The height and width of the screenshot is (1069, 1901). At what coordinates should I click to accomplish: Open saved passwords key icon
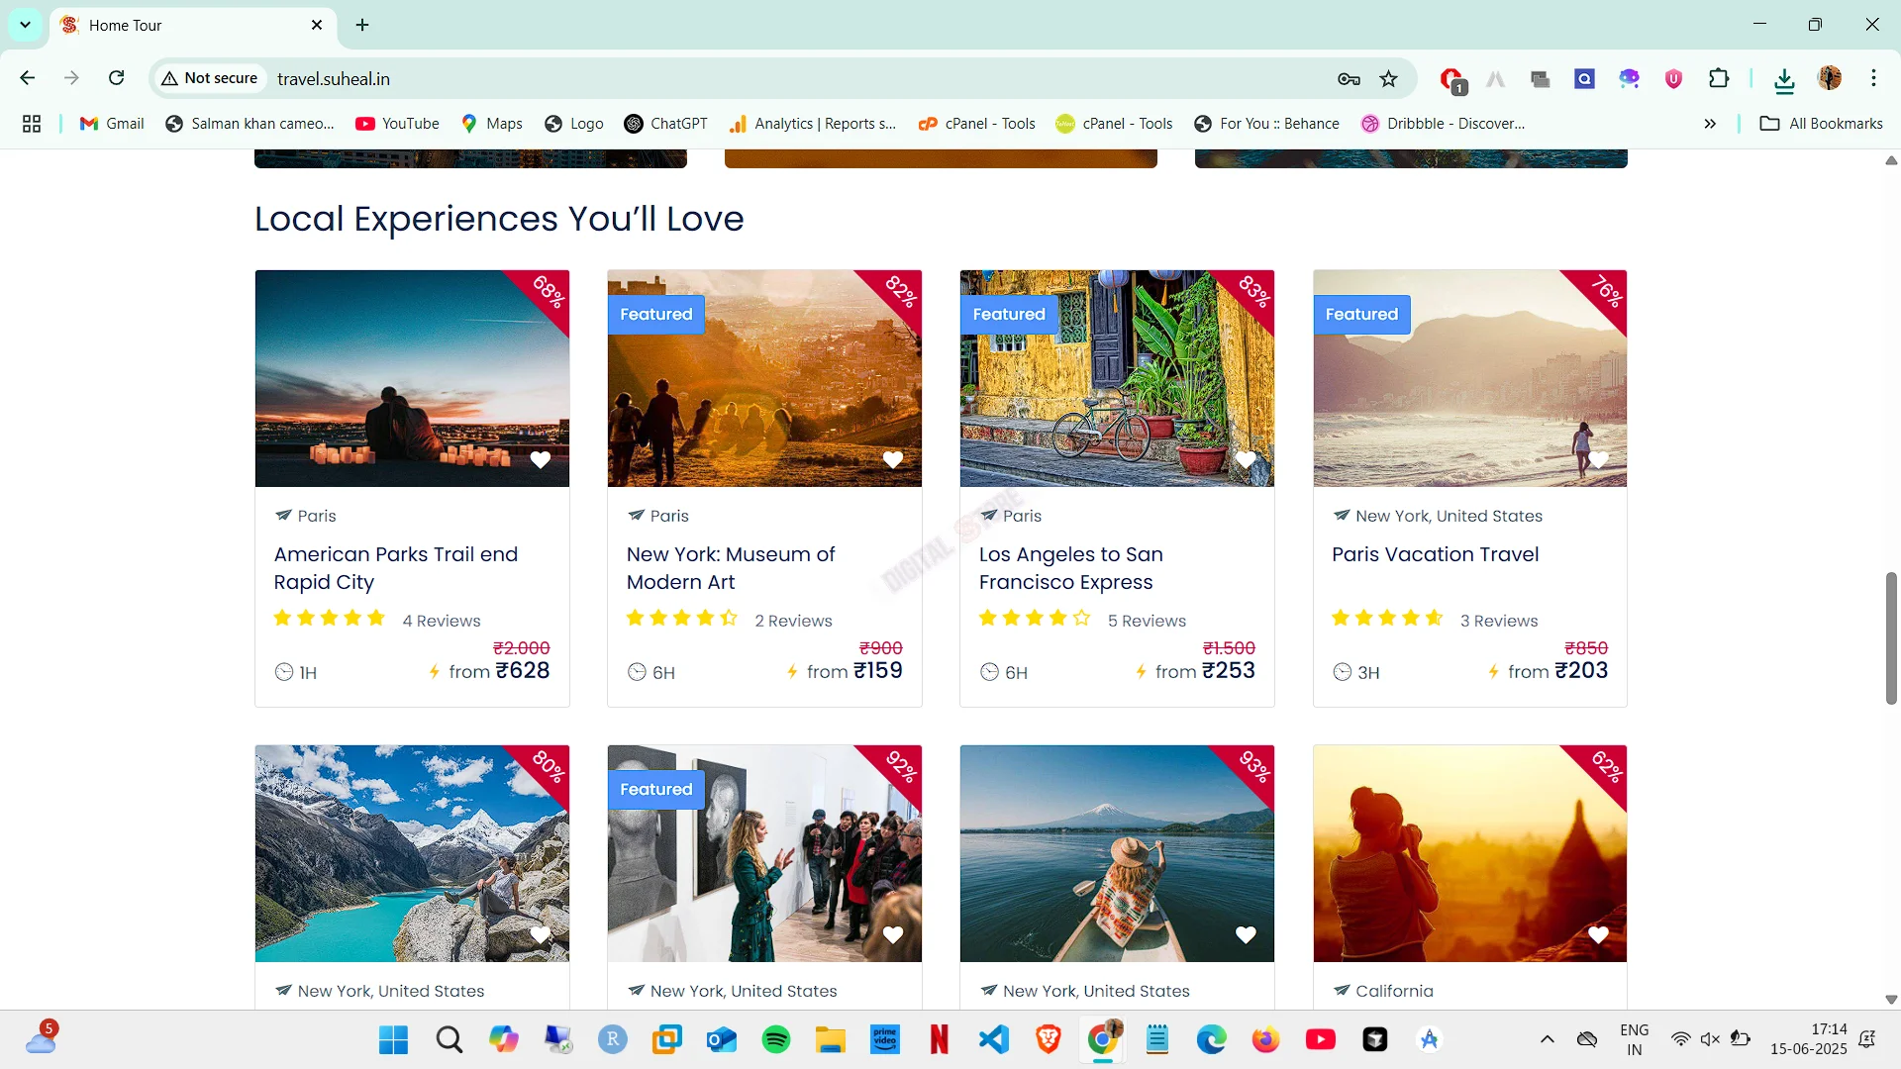point(1349,79)
